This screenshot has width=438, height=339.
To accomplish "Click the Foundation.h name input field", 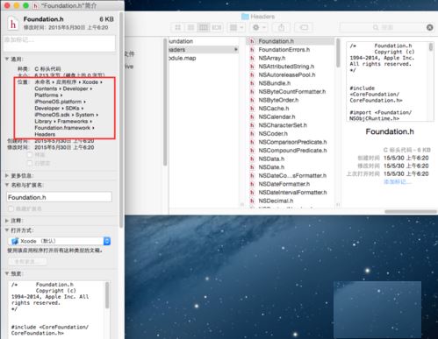I will point(59,197).
